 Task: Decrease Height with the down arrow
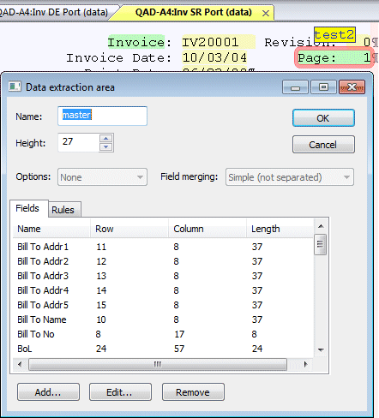106,146
